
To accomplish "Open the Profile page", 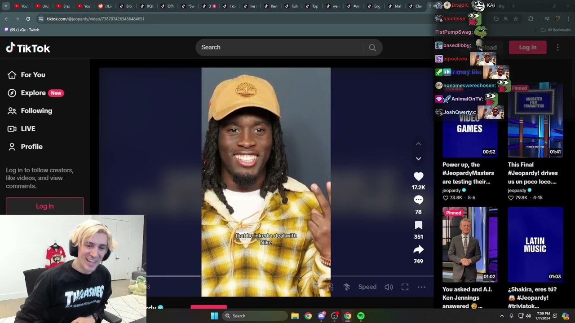I will click(x=25, y=147).
